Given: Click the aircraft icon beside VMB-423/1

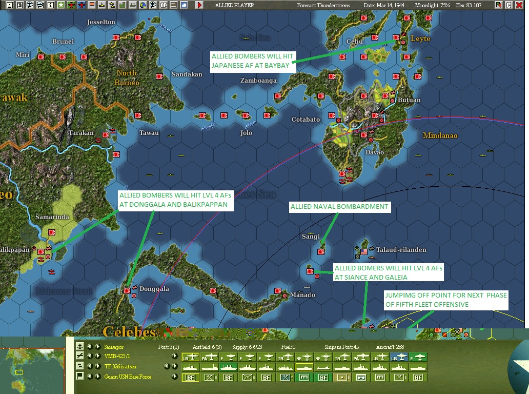Looking at the screenshot, I should click(x=79, y=356).
